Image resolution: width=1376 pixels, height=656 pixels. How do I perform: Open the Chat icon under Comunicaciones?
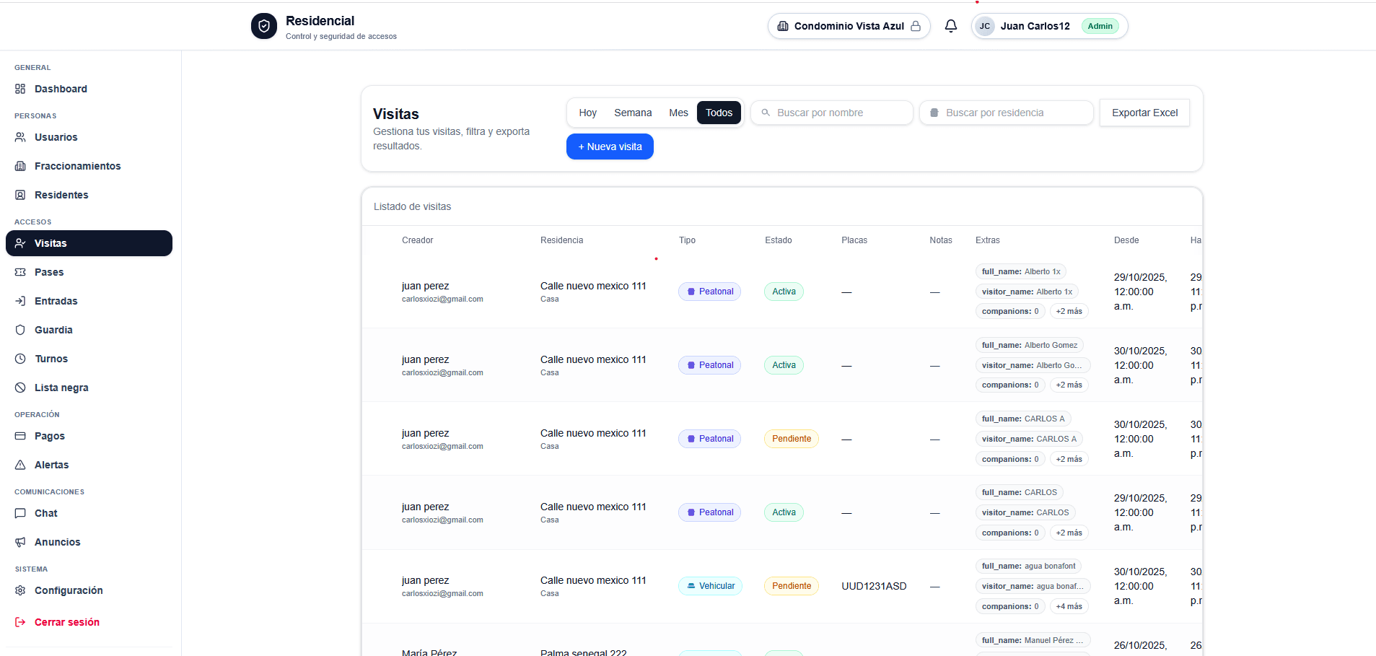coord(21,513)
